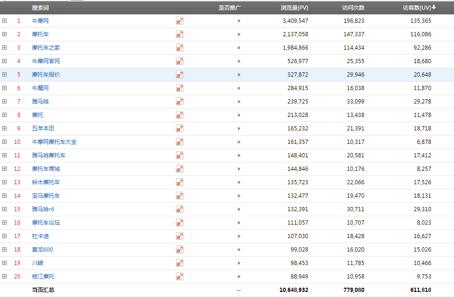Image resolution: width=454 pixels, height=297 pixels.
Task: Open the 黄龙600 search term link
Action: tap(42, 250)
